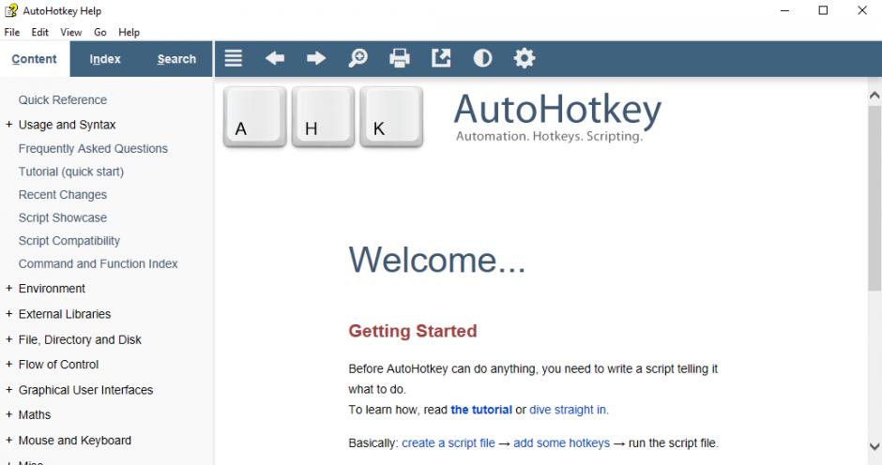Click the scrollbar up arrow
The height and width of the screenshot is (465, 882).
pyautogui.click(x=874, y=96)
